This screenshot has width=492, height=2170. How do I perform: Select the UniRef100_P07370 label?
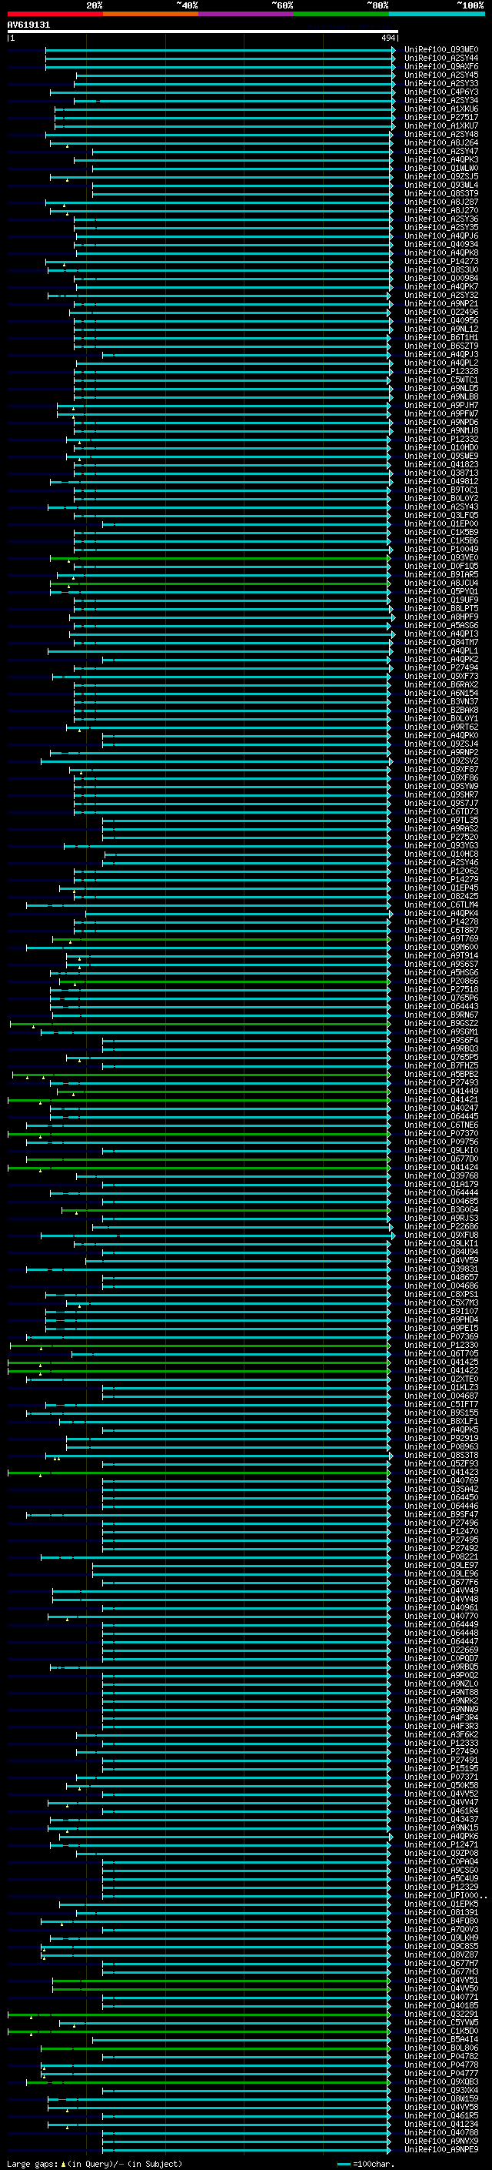coord(441,1134)
